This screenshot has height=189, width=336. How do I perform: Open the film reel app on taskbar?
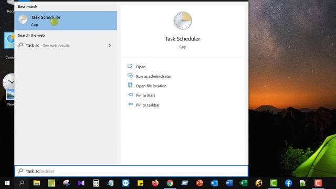click(259, 183)
